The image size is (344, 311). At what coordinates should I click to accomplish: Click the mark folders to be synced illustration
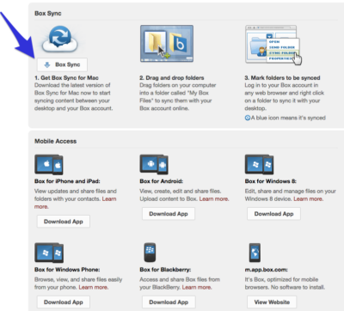(273, 45)
